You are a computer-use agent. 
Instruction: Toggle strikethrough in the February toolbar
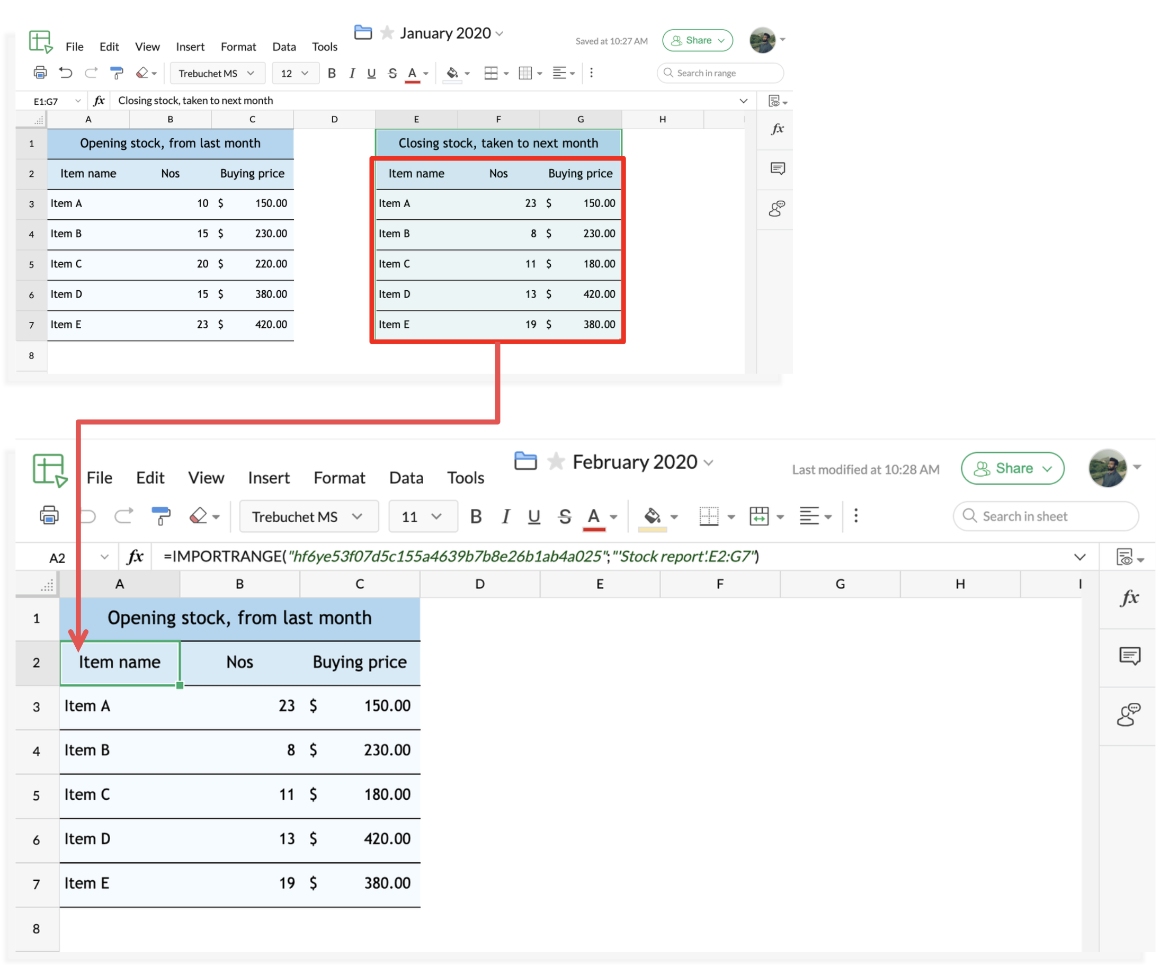pyautogui.click(x=564, y=516)
